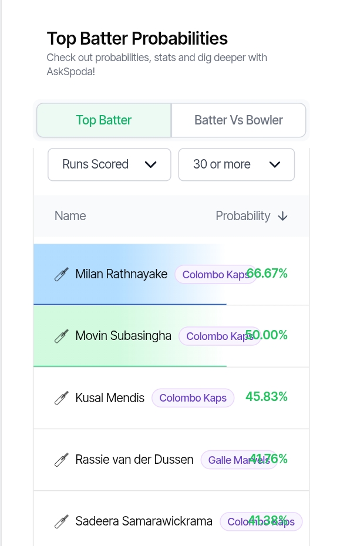Click Kusal Mendis's 45.83% probability value
340x546 pixels.
coord(267,397)
